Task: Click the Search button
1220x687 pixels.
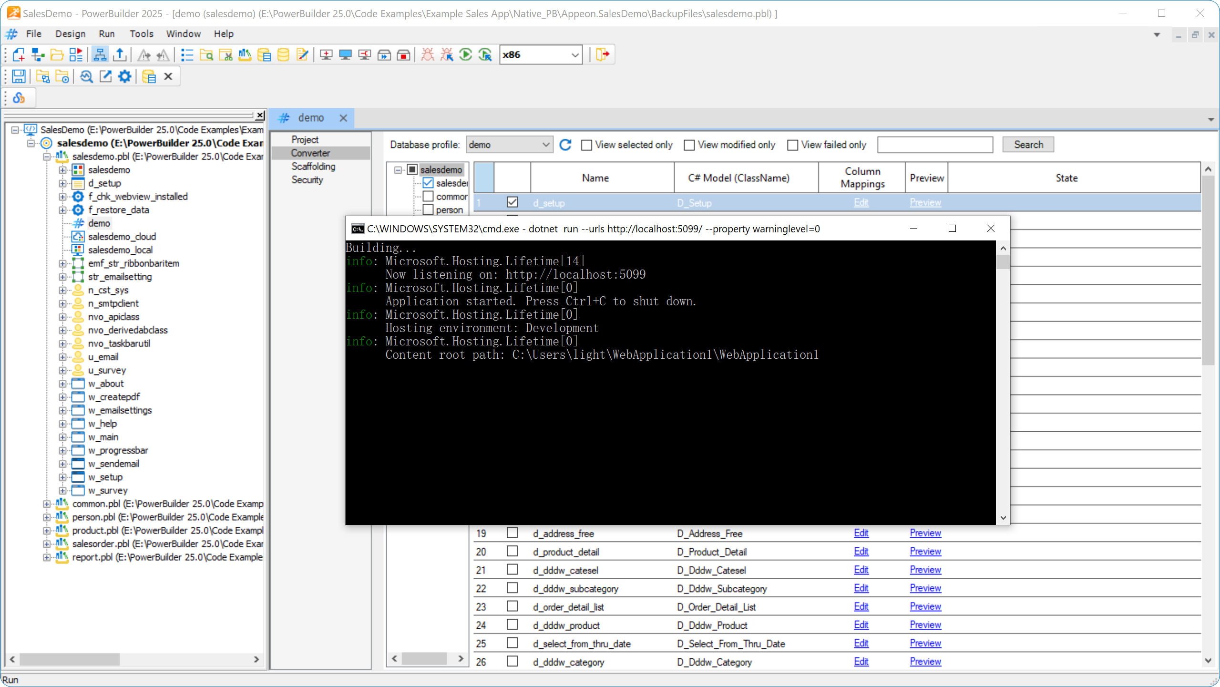Action: [1028, 145]
